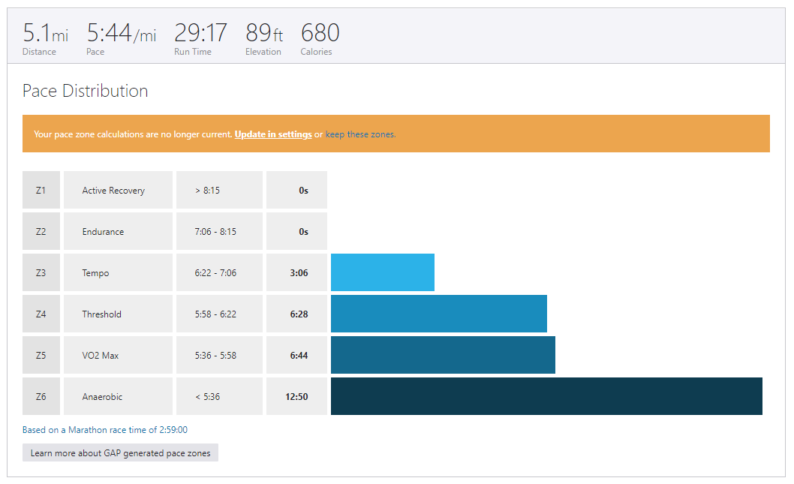Select the VO2 Max zone bar

(x=443, y=355)
